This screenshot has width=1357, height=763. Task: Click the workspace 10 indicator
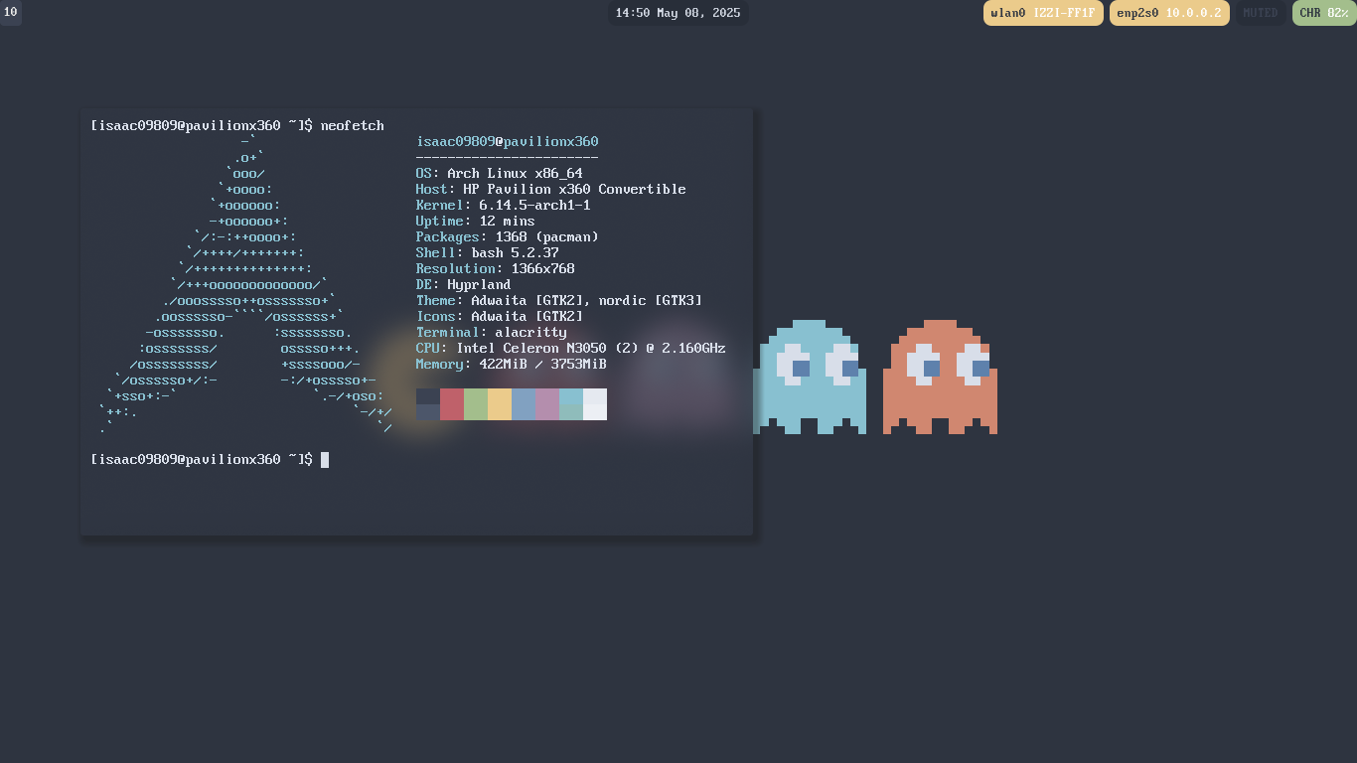click(10, 12)
